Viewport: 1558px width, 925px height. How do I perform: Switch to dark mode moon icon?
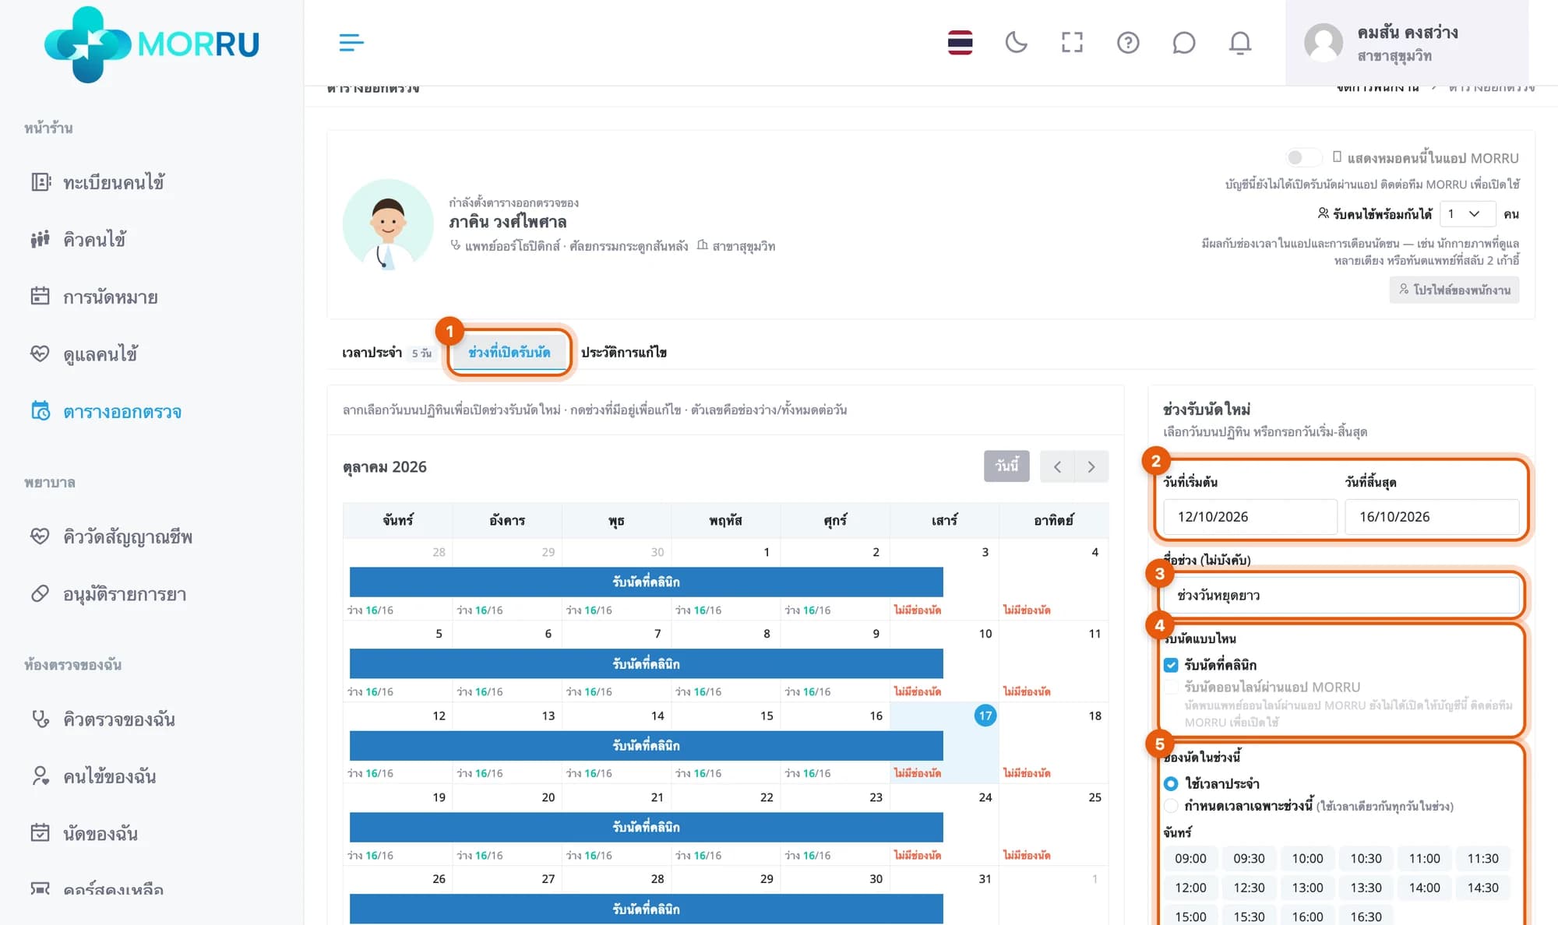[x=1016, y=42]
